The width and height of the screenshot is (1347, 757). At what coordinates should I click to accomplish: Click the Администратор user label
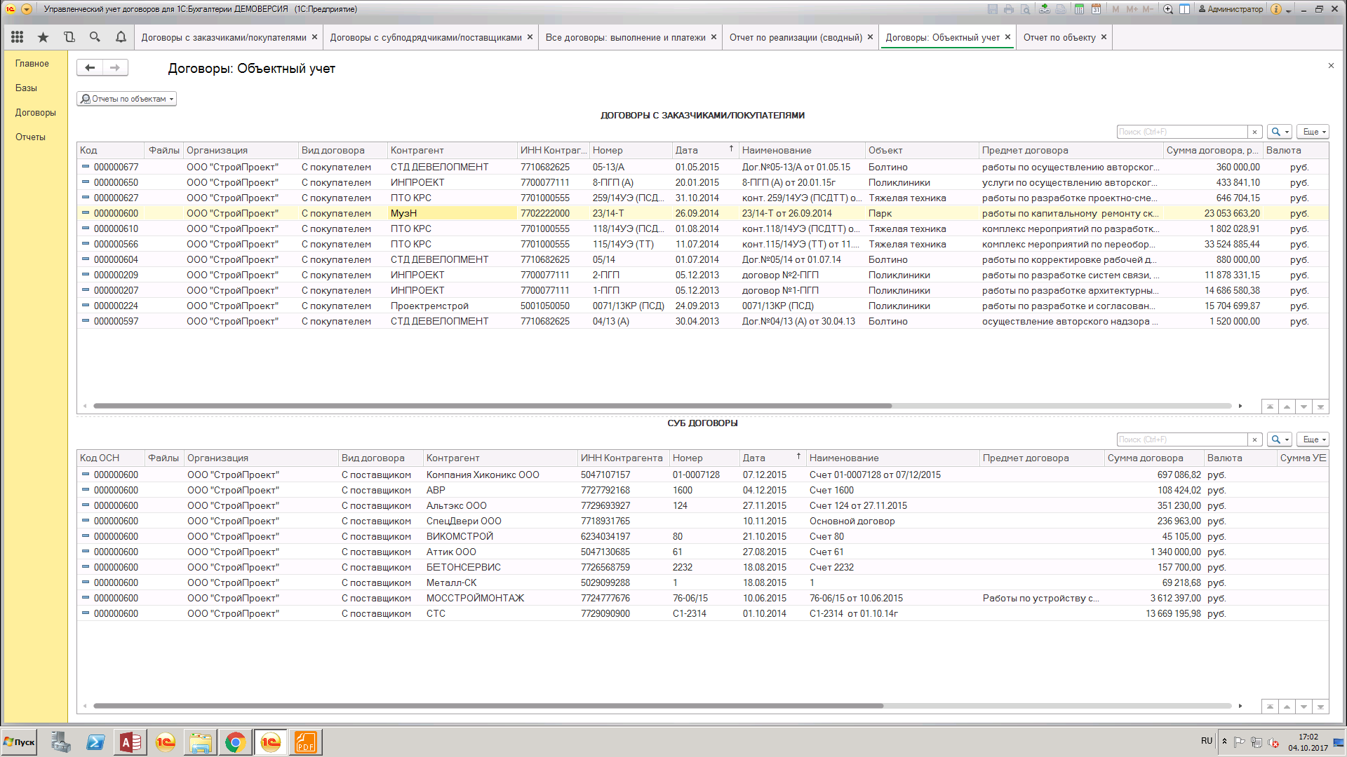coord(1231,9)
